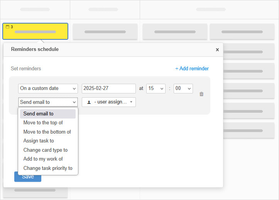Choose 'Change card type to' option
The width and height of the screenshot is (279, 200).
48,150
